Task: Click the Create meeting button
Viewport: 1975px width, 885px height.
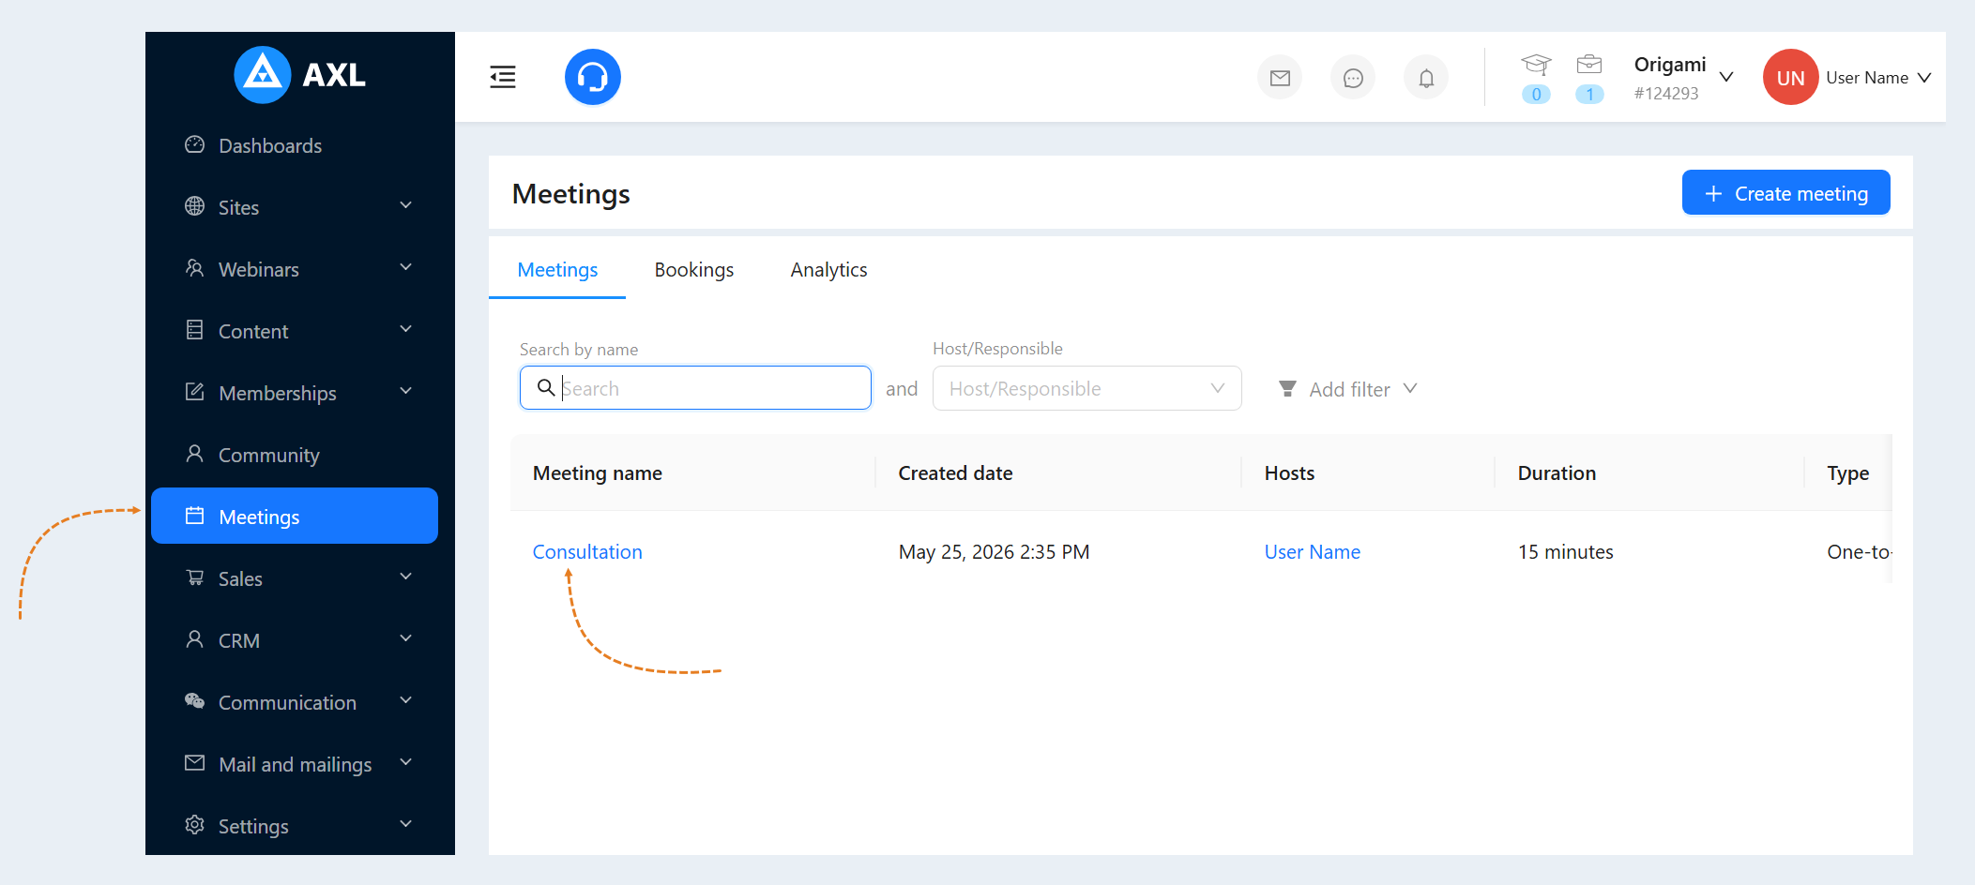Action: coord(1786,192)
